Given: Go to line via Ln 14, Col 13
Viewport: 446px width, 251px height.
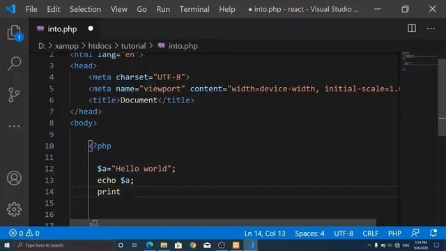Looking at the screenshot, I should point(265,234).
